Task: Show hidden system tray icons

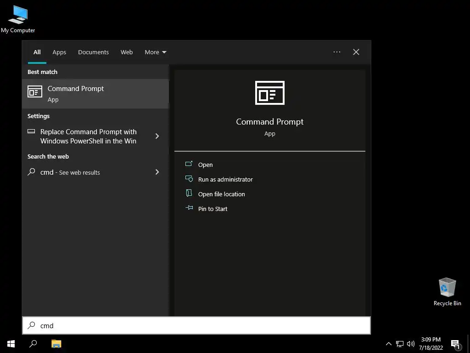Action: 388,344
